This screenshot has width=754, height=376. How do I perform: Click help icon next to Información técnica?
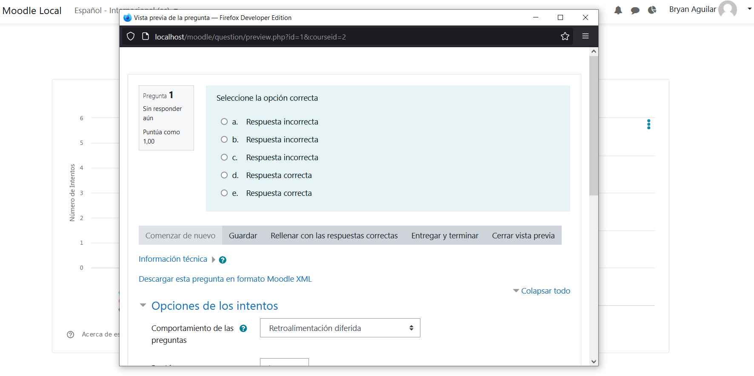[x=223, y=260]
